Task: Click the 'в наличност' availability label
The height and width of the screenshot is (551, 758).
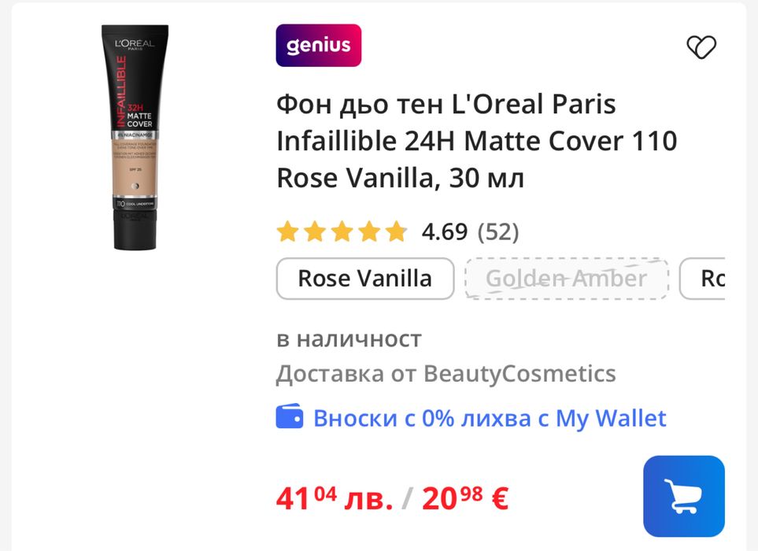Action: 349,338
